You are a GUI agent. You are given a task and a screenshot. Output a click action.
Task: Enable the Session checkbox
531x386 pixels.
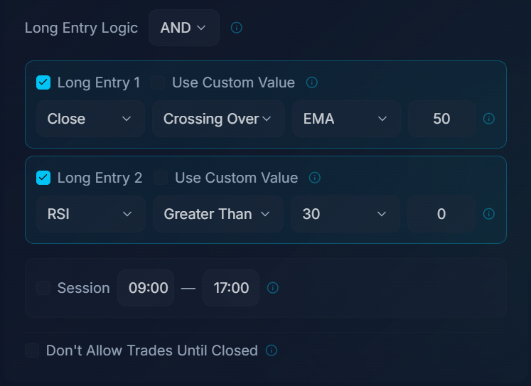click(x=43, y=288)
